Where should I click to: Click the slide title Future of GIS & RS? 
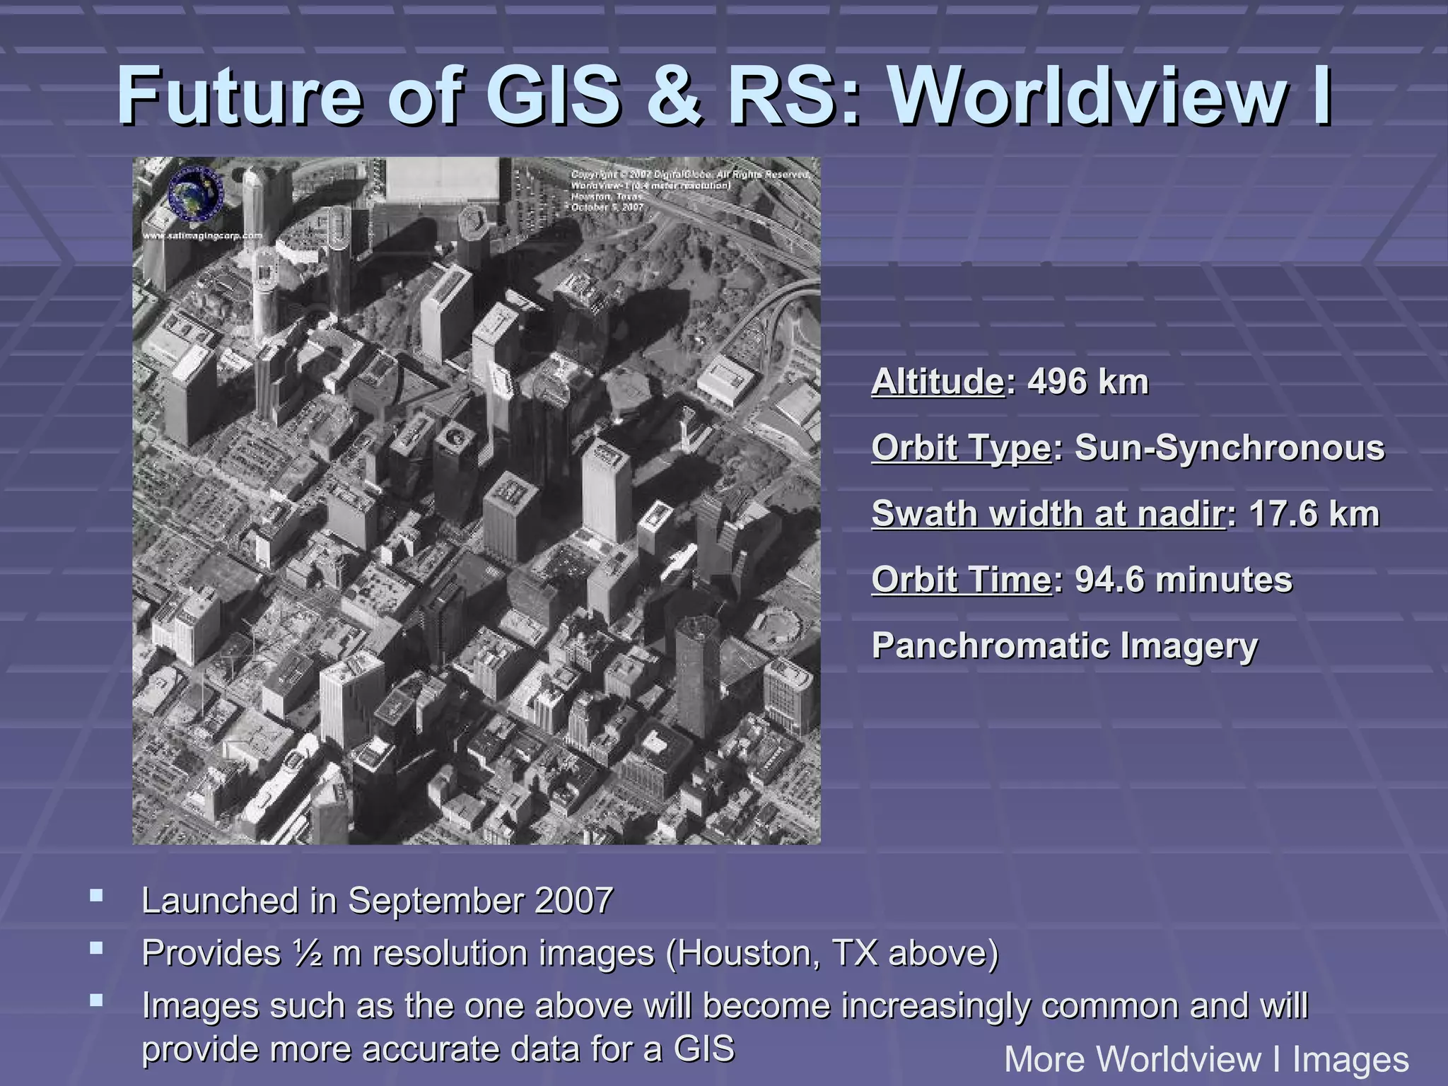[725, 95]
